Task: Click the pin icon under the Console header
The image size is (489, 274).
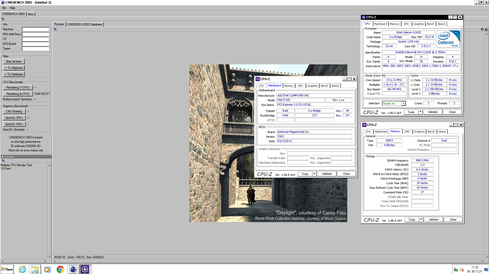Action: pos(3,161)
